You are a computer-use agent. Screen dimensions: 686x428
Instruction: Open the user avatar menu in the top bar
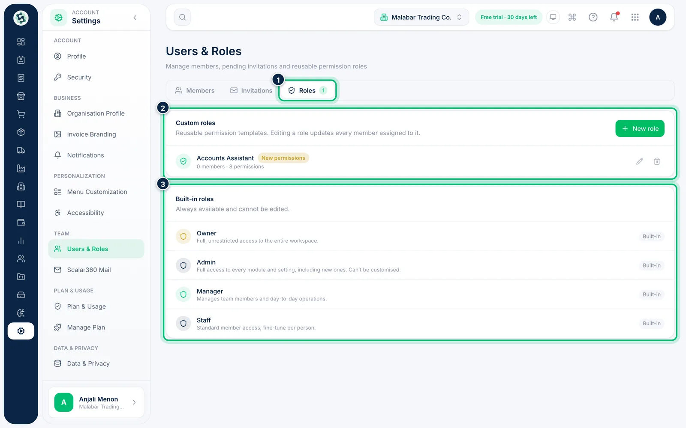(x=658, y=17)
